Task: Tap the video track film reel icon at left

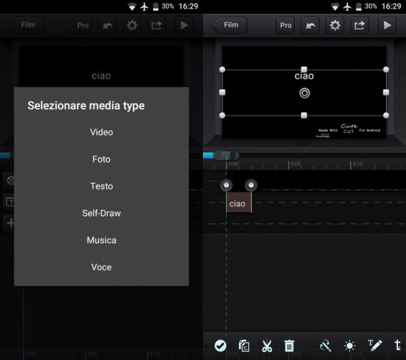Action: coord(10,180)
